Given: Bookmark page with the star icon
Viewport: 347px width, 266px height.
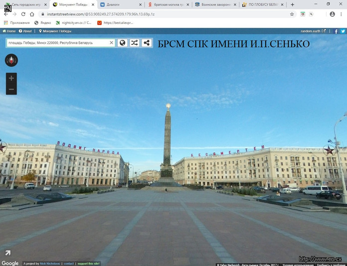Looking at the screenshot, I should 292,14.
